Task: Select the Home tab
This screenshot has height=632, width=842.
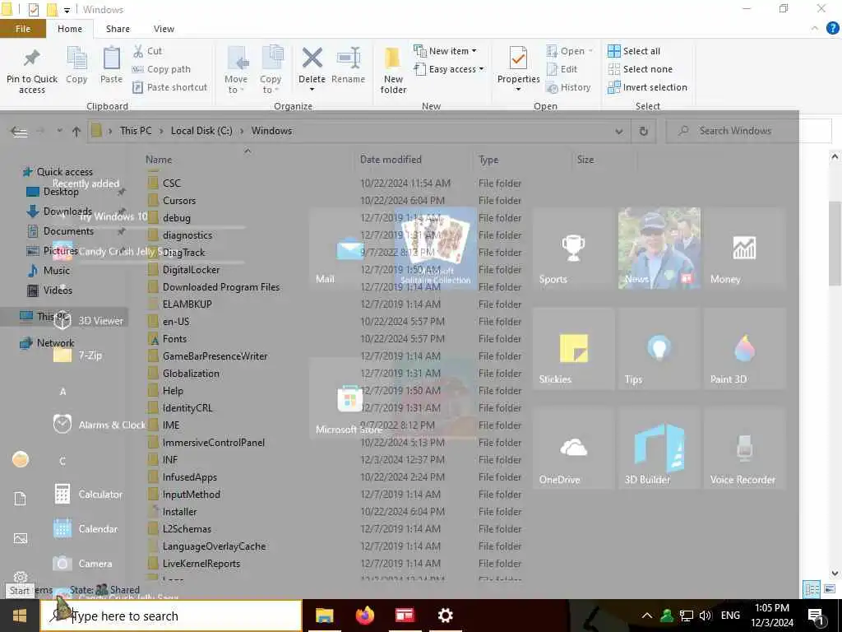Action: 70,29
